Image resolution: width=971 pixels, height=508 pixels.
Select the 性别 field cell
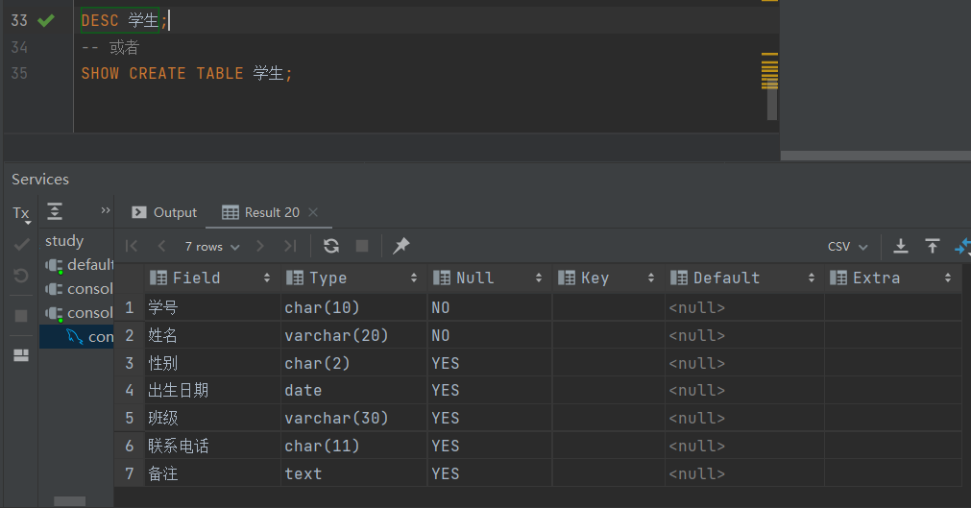(x=212, y=363)
